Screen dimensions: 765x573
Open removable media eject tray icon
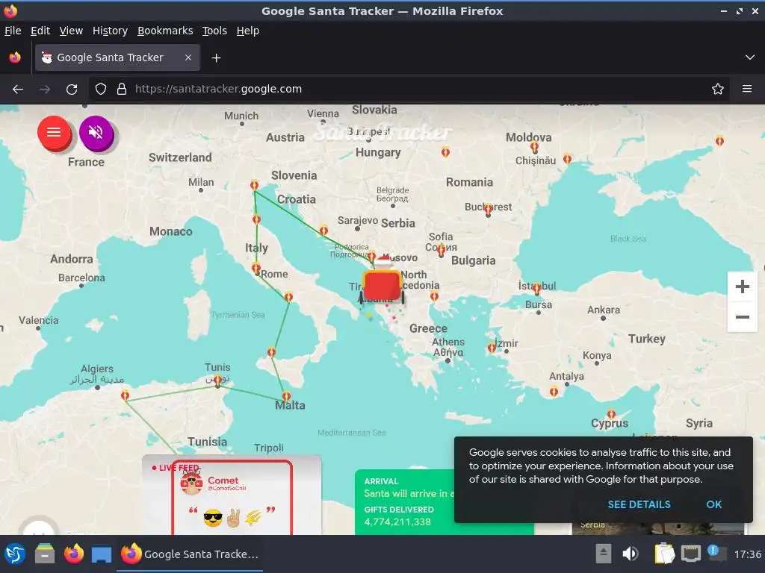click(x=604, y=554)
